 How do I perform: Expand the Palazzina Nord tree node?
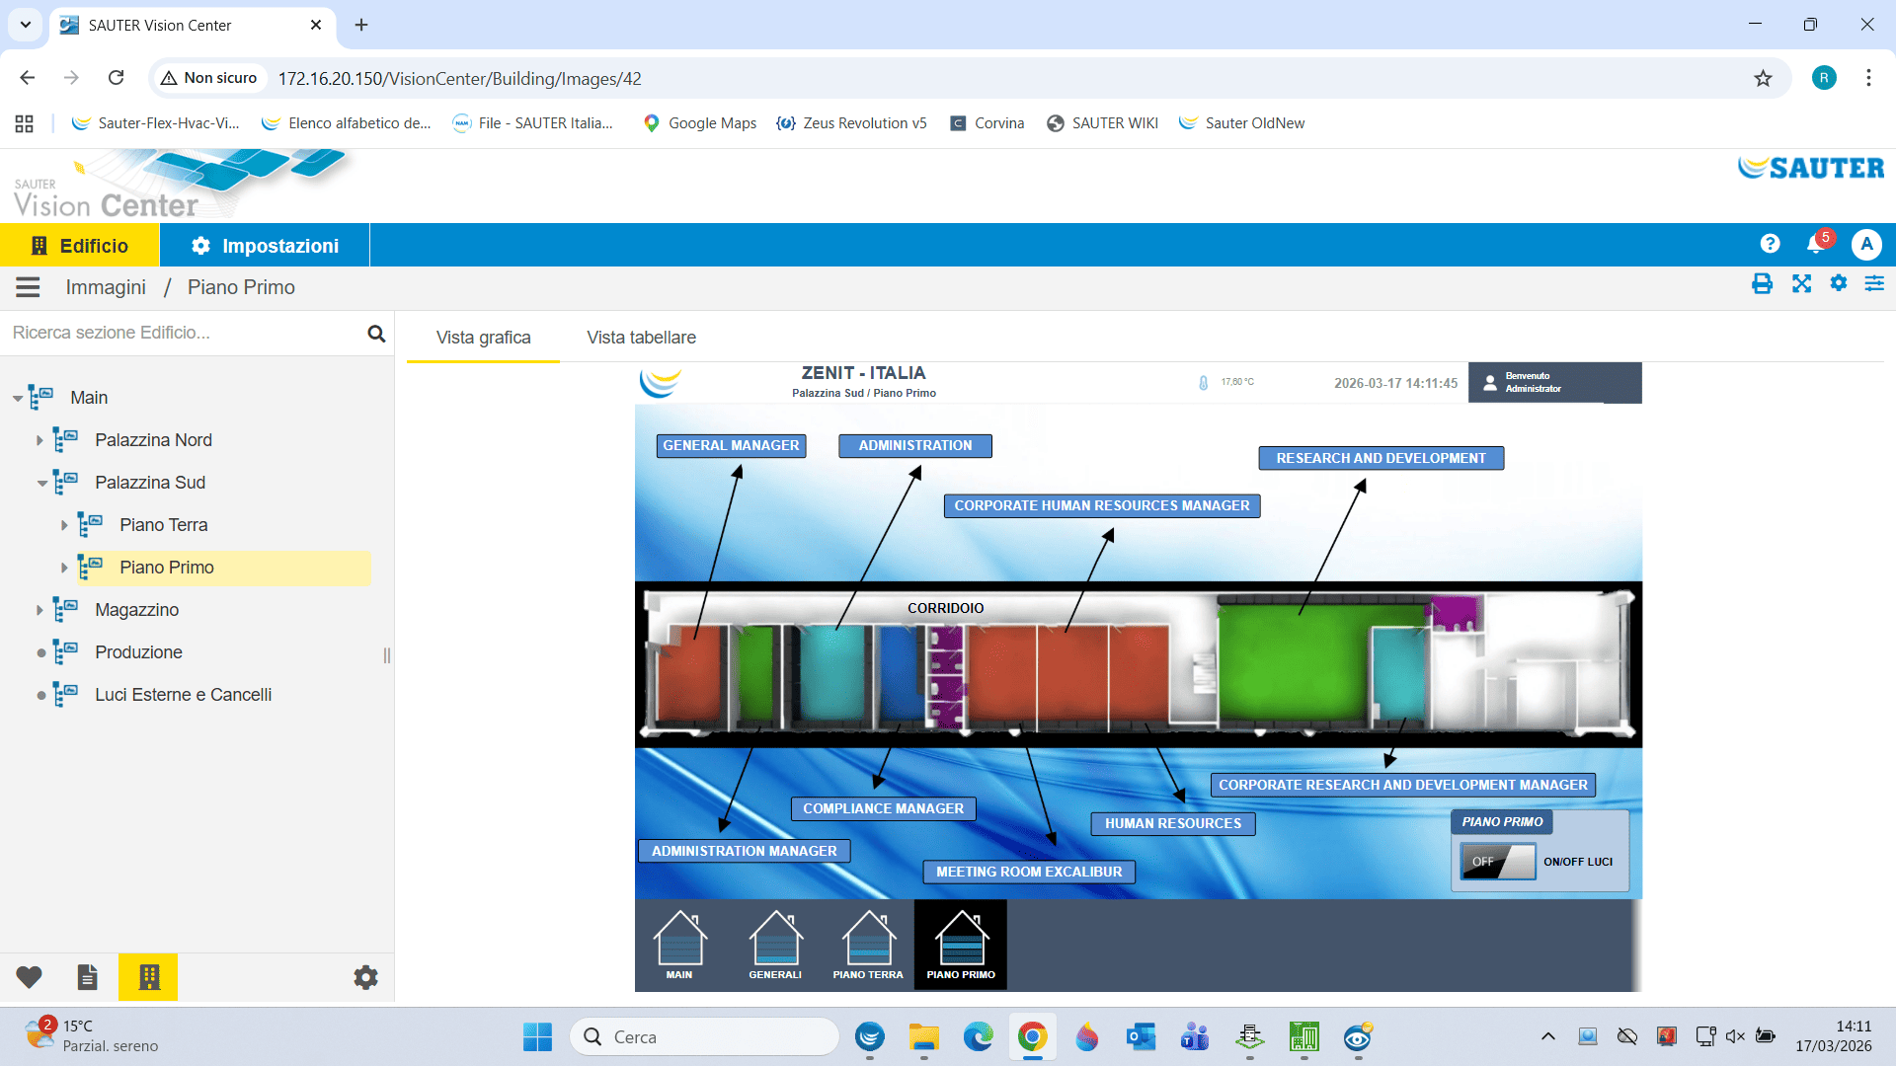pyautogui.click(x=39, y=440)
